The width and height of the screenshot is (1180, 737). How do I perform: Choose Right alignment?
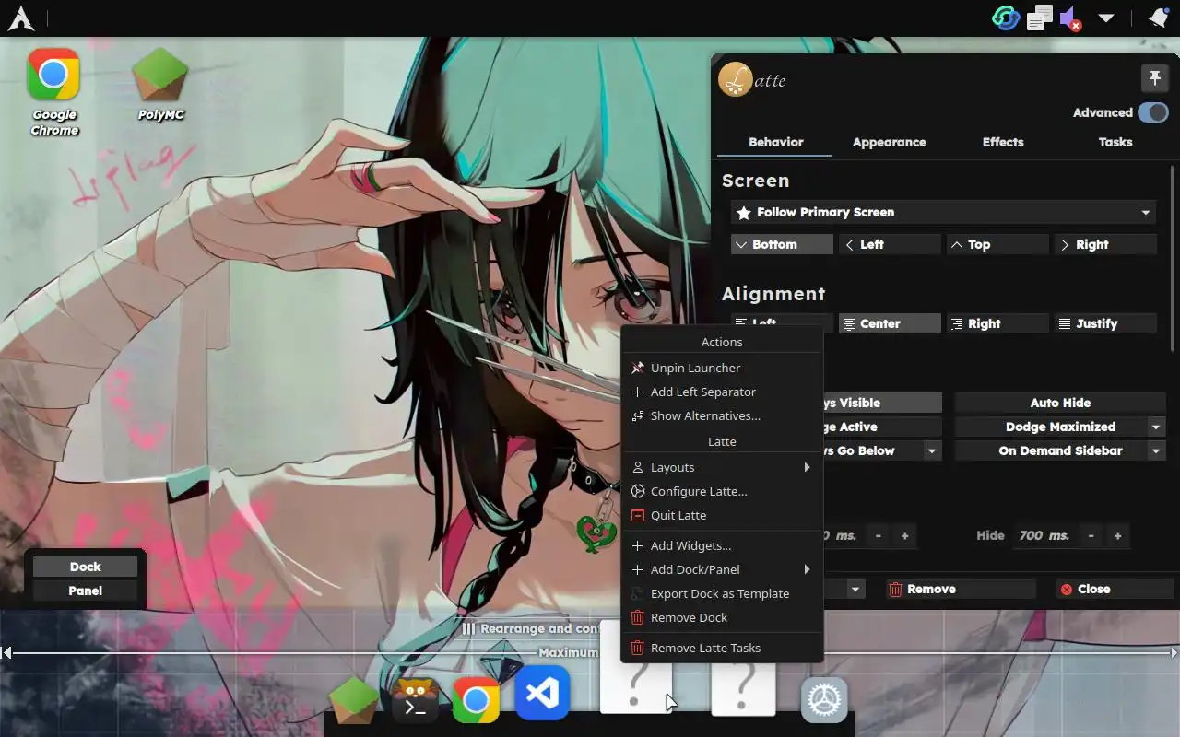[x=997, y=323]
